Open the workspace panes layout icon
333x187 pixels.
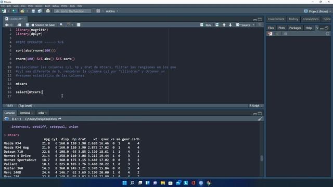[98, 11]
